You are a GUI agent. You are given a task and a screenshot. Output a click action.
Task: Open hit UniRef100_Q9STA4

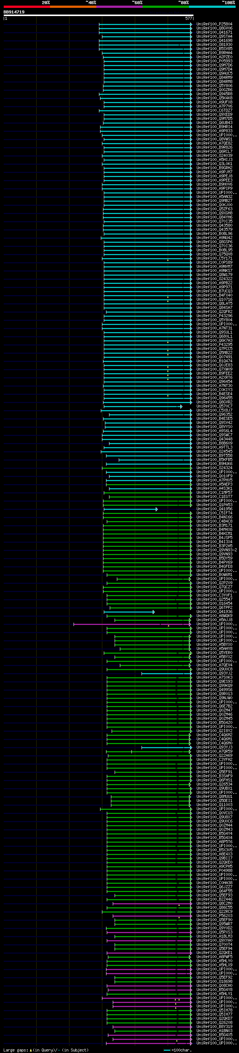pyautogui.click(x=214, y=36)
